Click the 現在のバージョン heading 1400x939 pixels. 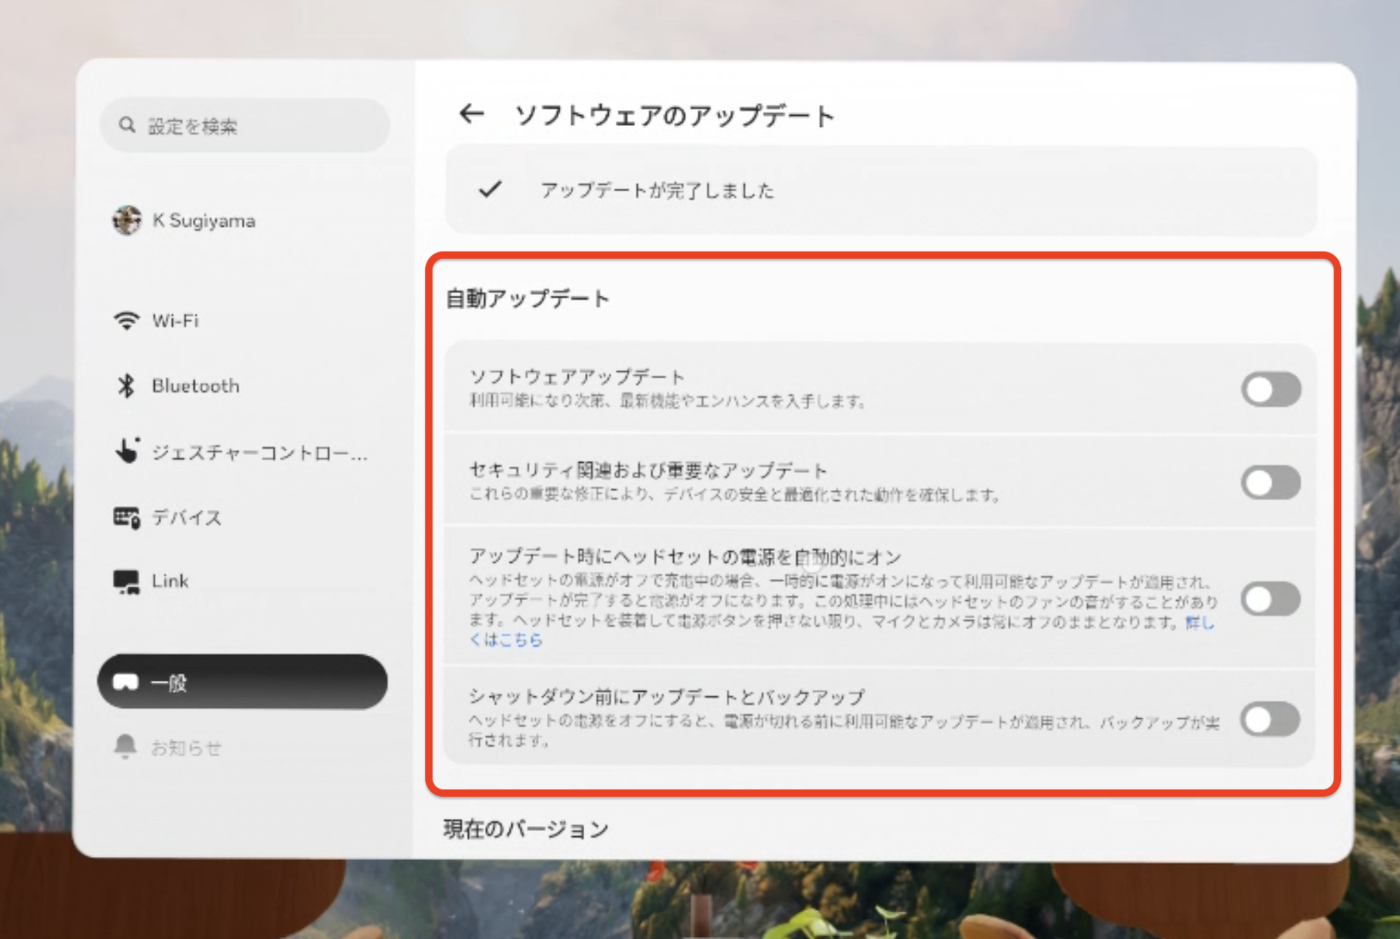[526, 829]
